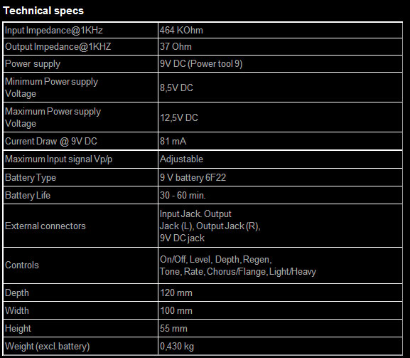Click the Controls list value cell
410x358 pixels.
[280, 265]
